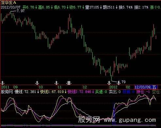Click the 10 month label on the axis
Viewport: 161px width, 128px height.
(x=41, y=87)
